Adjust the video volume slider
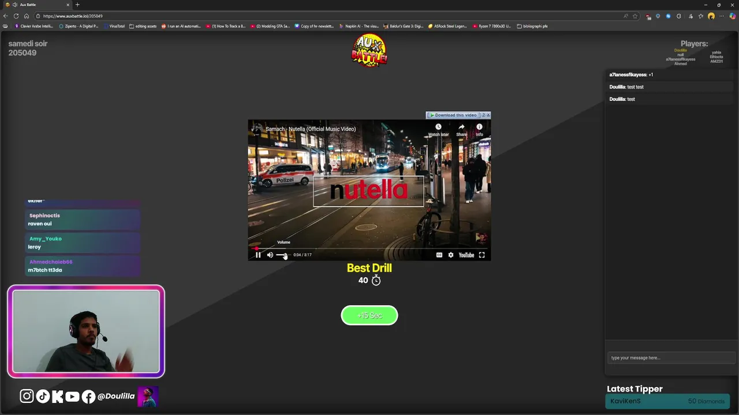 pos(282,255)
